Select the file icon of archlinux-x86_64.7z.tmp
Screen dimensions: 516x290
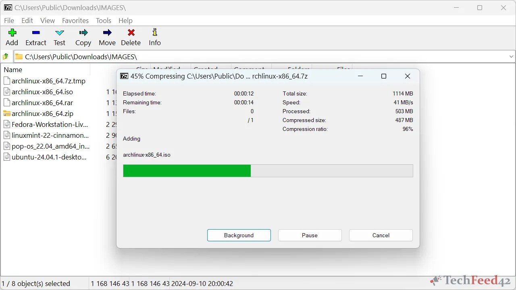(x=7, y=81)
